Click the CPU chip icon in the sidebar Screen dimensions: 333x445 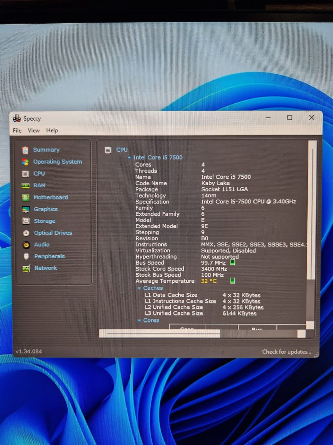point(25,173)
